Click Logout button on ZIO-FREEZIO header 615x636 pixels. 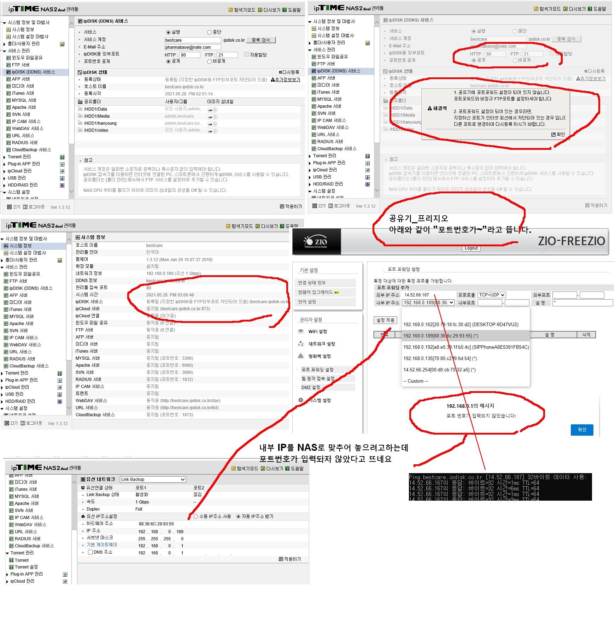tap(471, 248)
